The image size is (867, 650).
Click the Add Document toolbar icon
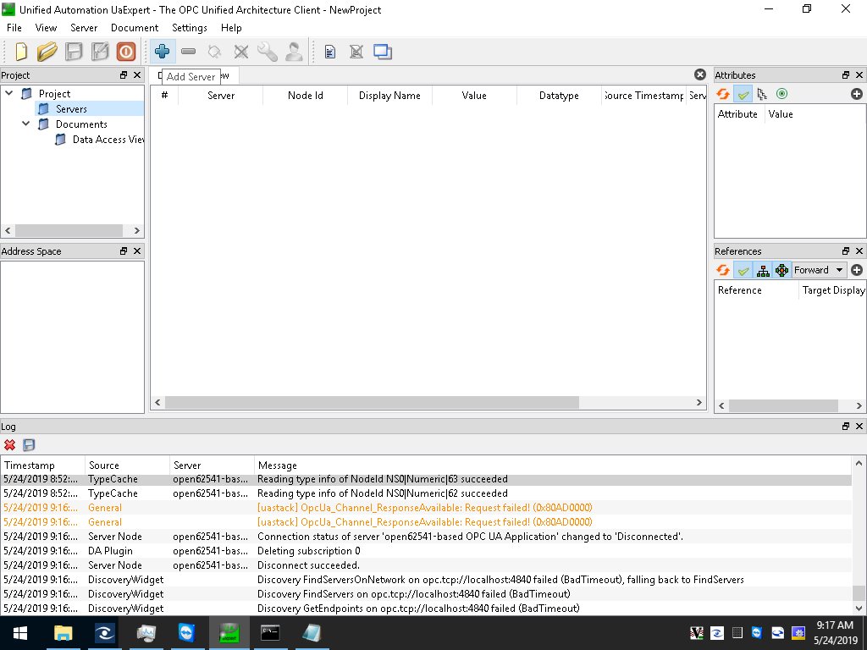[x=330, y=52]
